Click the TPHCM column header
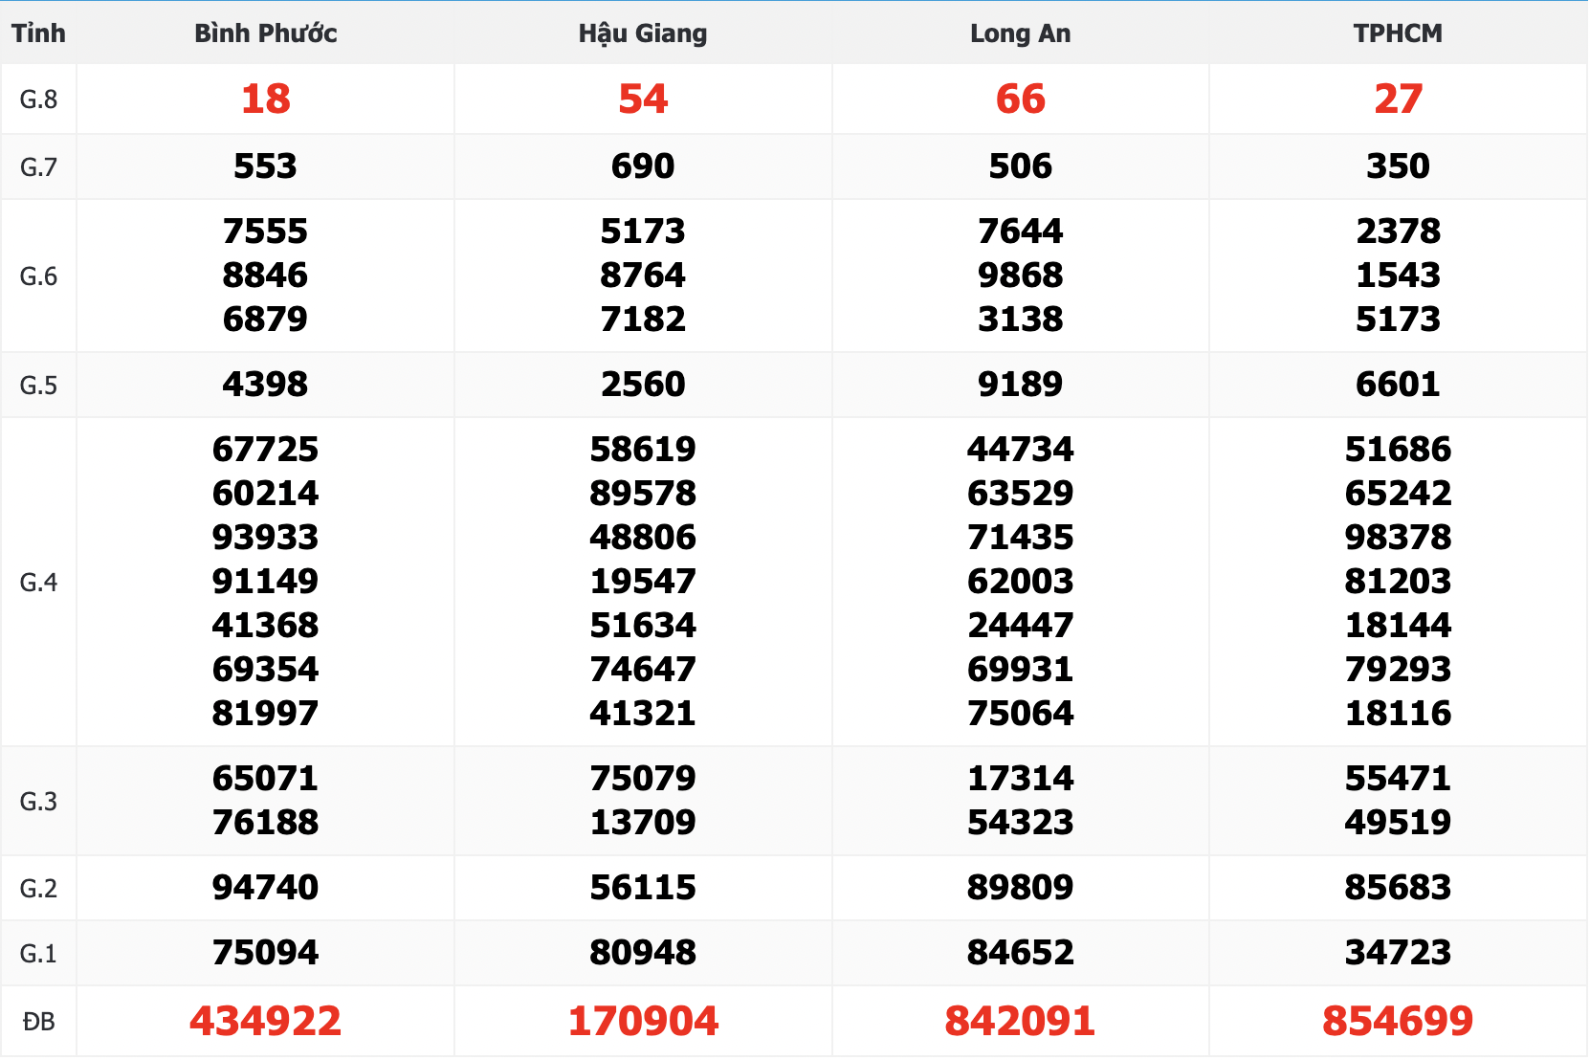 click(x=1398, y=33)
